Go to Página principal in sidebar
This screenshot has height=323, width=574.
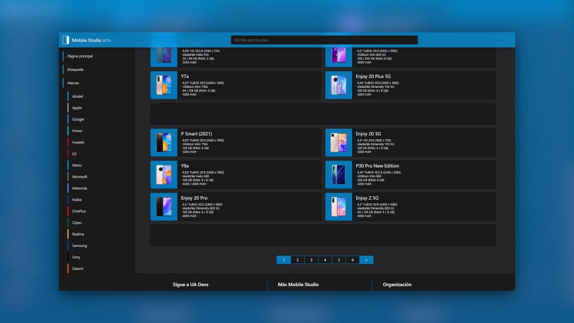[80, 56]
